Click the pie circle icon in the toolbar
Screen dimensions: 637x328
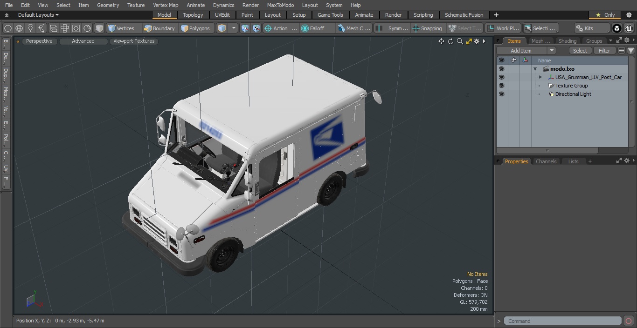coord(87,28)
